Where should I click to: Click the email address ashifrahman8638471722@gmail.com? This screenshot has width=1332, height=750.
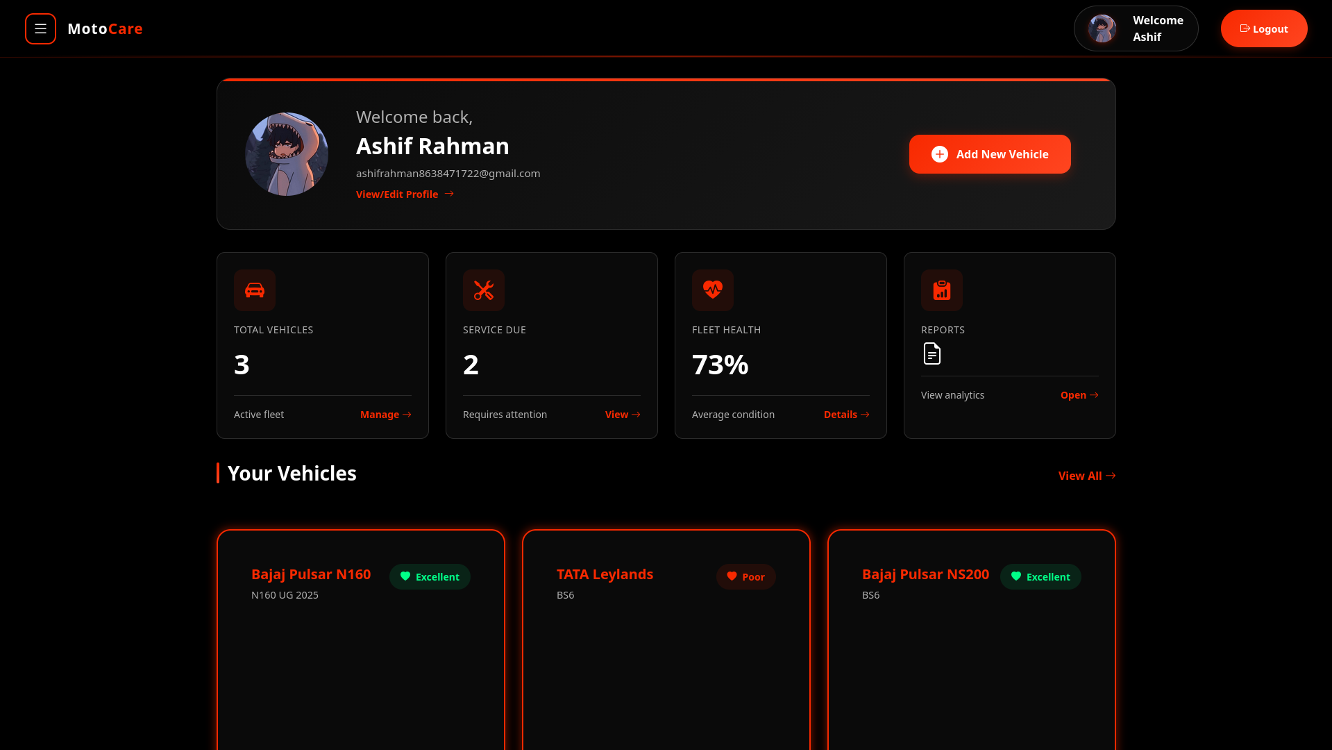(x=448, y=174)
